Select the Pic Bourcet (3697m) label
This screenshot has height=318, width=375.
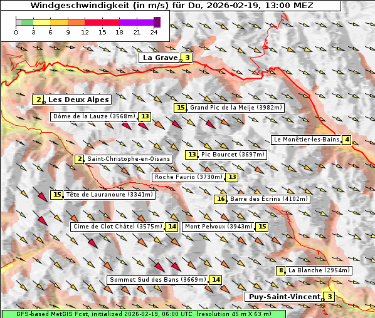(x=233, y=155)
